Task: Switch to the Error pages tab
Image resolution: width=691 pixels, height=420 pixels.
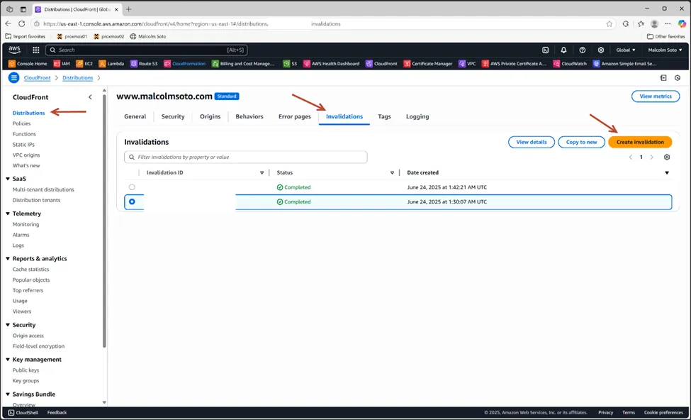Action: pyautogui.click(x=294, y=116)
